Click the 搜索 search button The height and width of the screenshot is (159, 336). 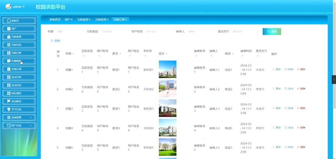[272, 31]
